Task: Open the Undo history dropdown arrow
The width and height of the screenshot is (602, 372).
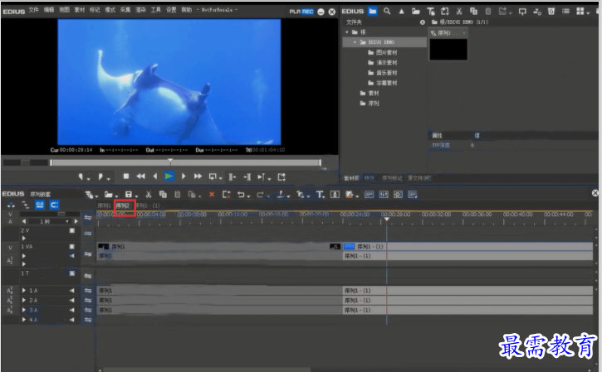Action: 249,196
